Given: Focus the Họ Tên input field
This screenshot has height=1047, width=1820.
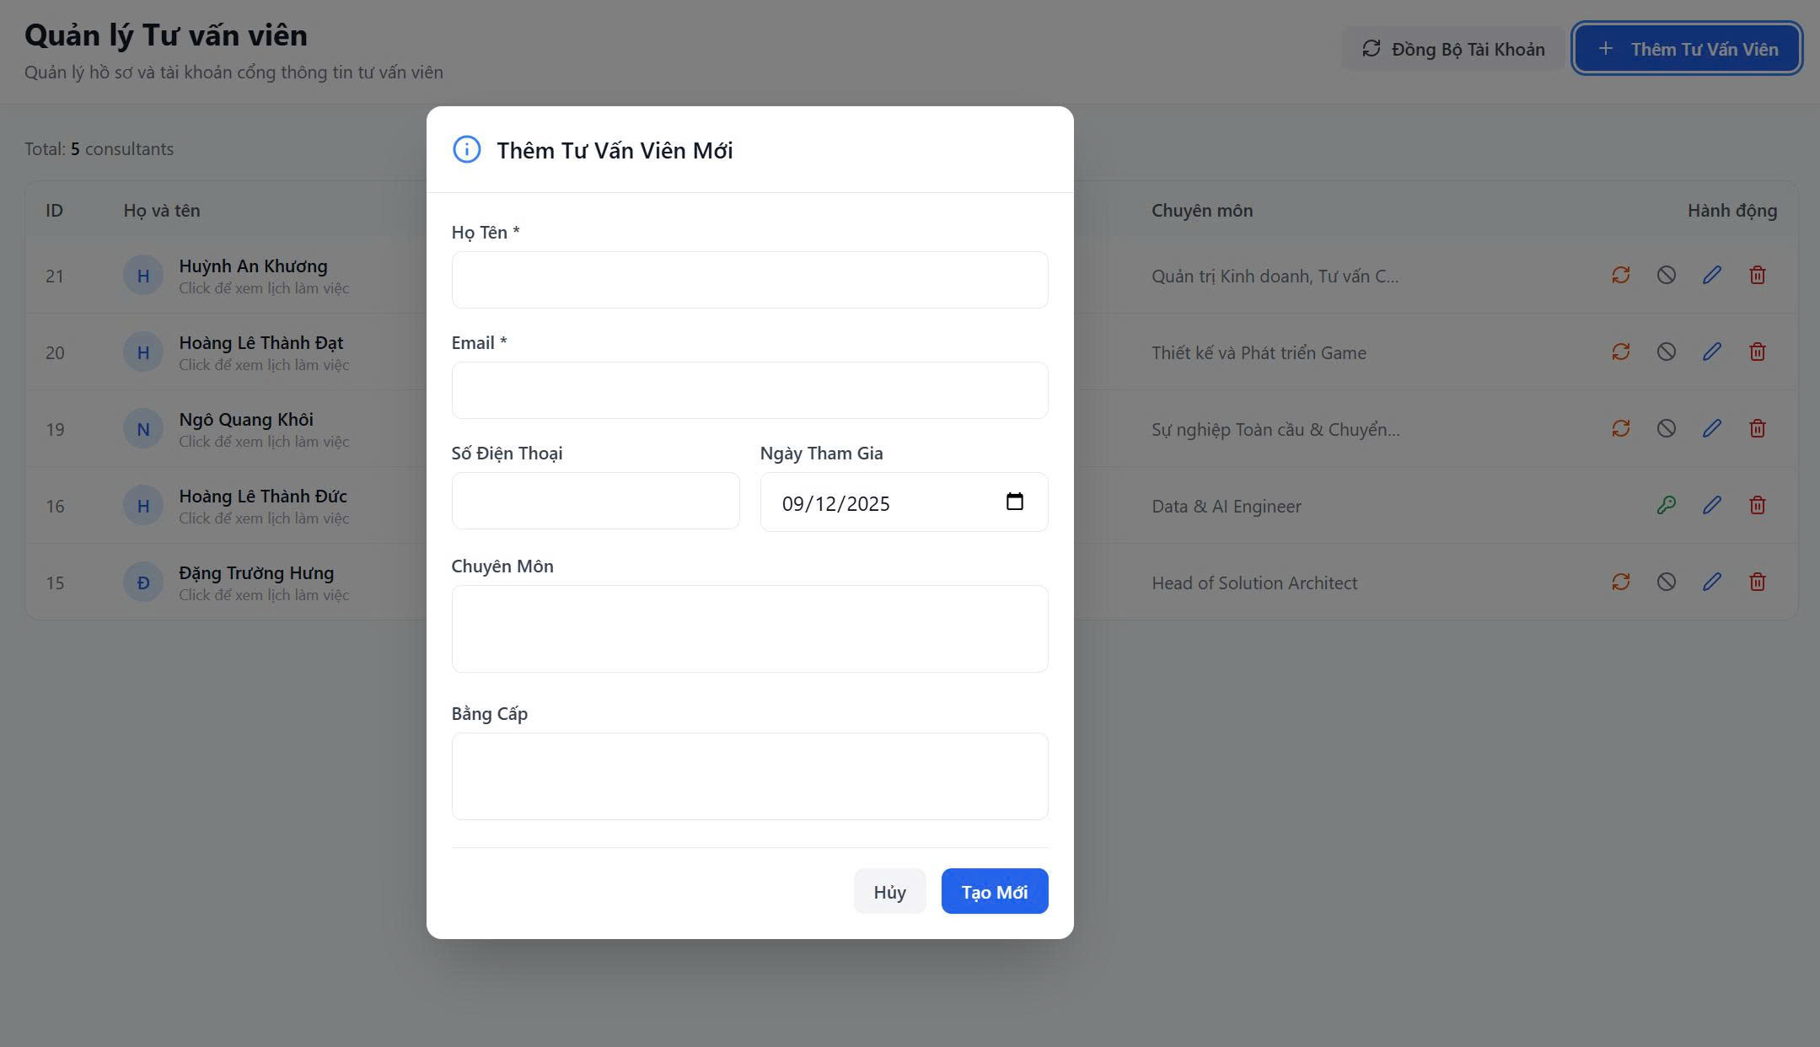Looking at the screenshot, I should tap(749, 280).
